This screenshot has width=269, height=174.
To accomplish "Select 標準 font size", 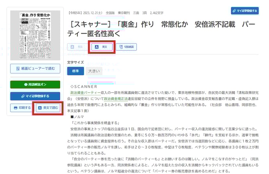I will (x=75, y=71).
